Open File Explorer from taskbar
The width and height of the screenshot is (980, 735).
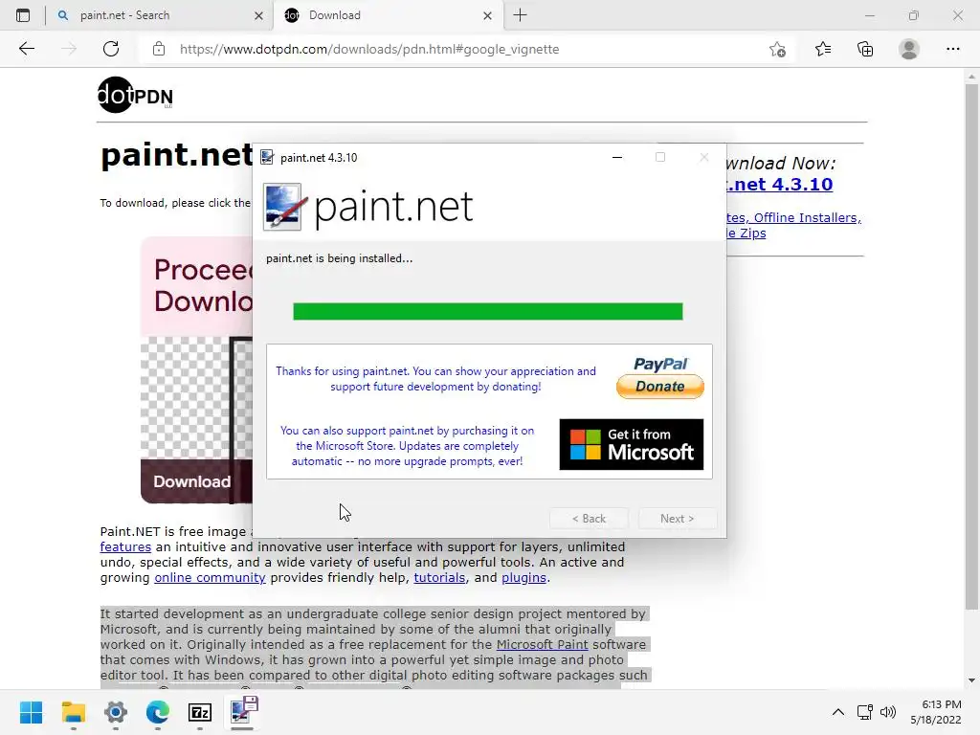pos(73,712)
